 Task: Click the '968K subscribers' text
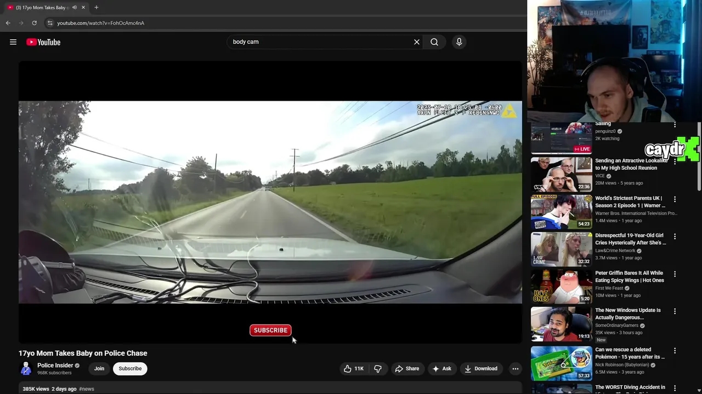[54, 373]
